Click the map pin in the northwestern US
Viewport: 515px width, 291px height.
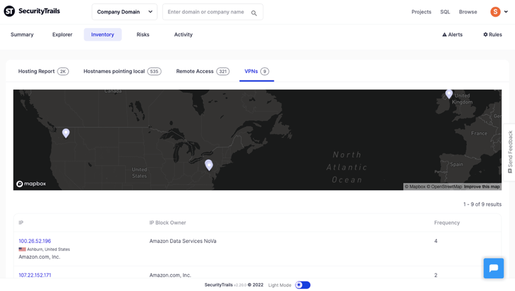click(x=66, y=133)
